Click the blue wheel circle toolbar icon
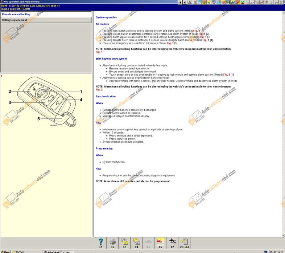The width and height of the screenshot is (285, 253). click(214, 3)
